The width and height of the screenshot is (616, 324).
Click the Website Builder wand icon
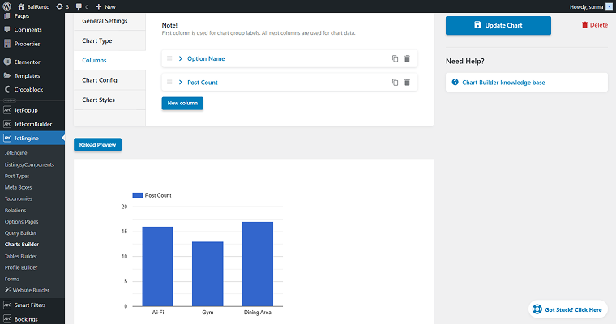click(7, 290)
